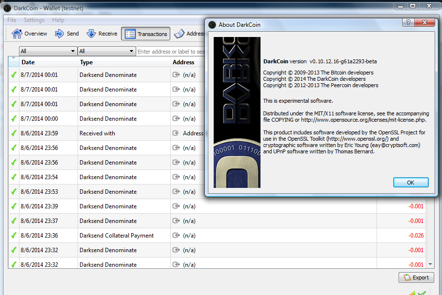Viewport: 442px width, 295px height.
Task: Select the Darksend Collateral Payment type cell
Action: tap(124, 236)
